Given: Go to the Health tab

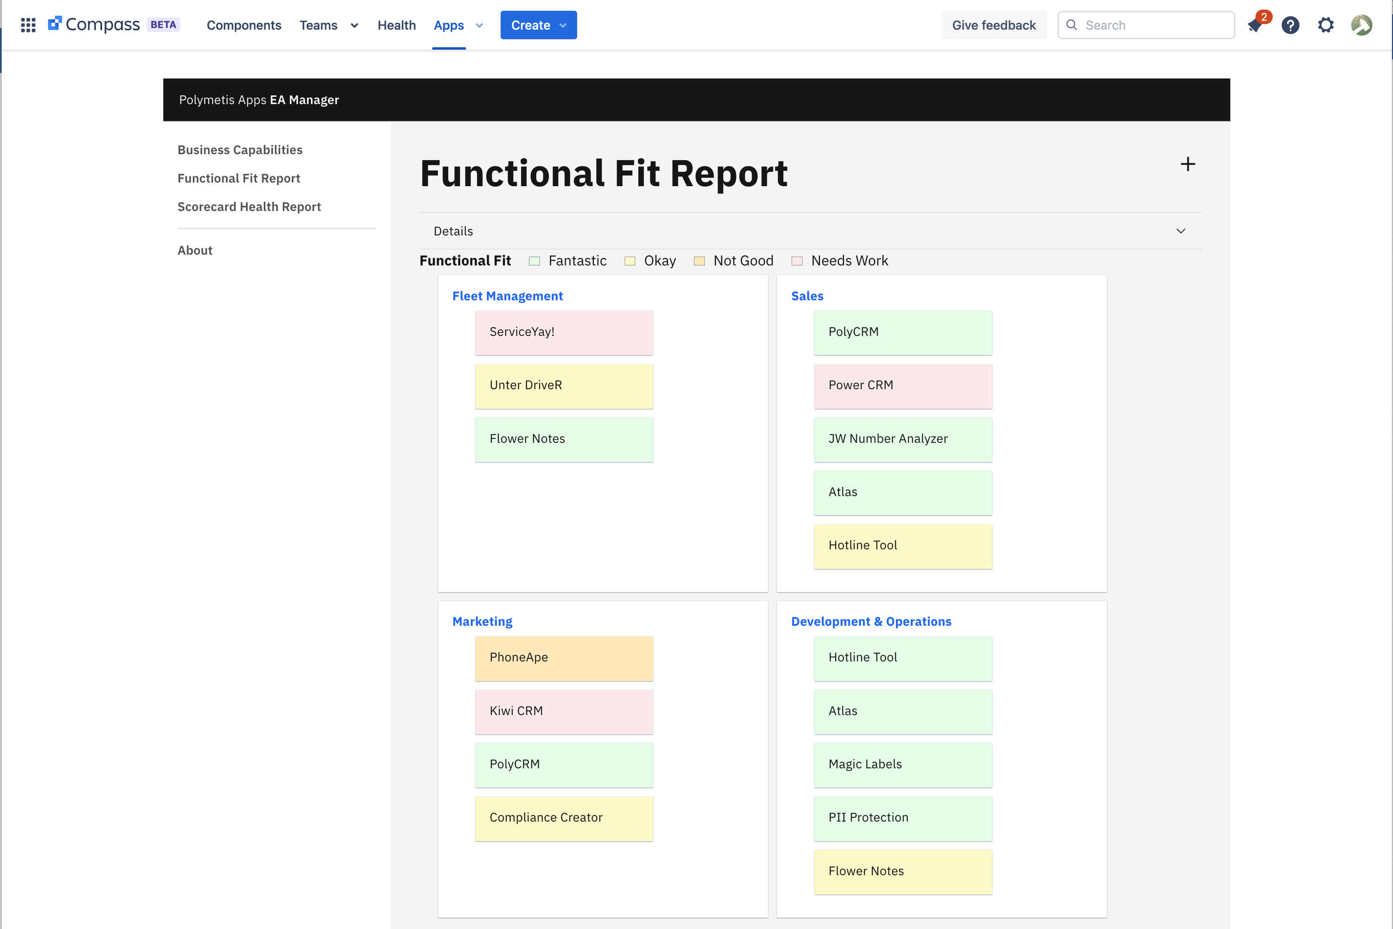Looking at the screenshot, I should pyautogui.click(x=396, y=25).
